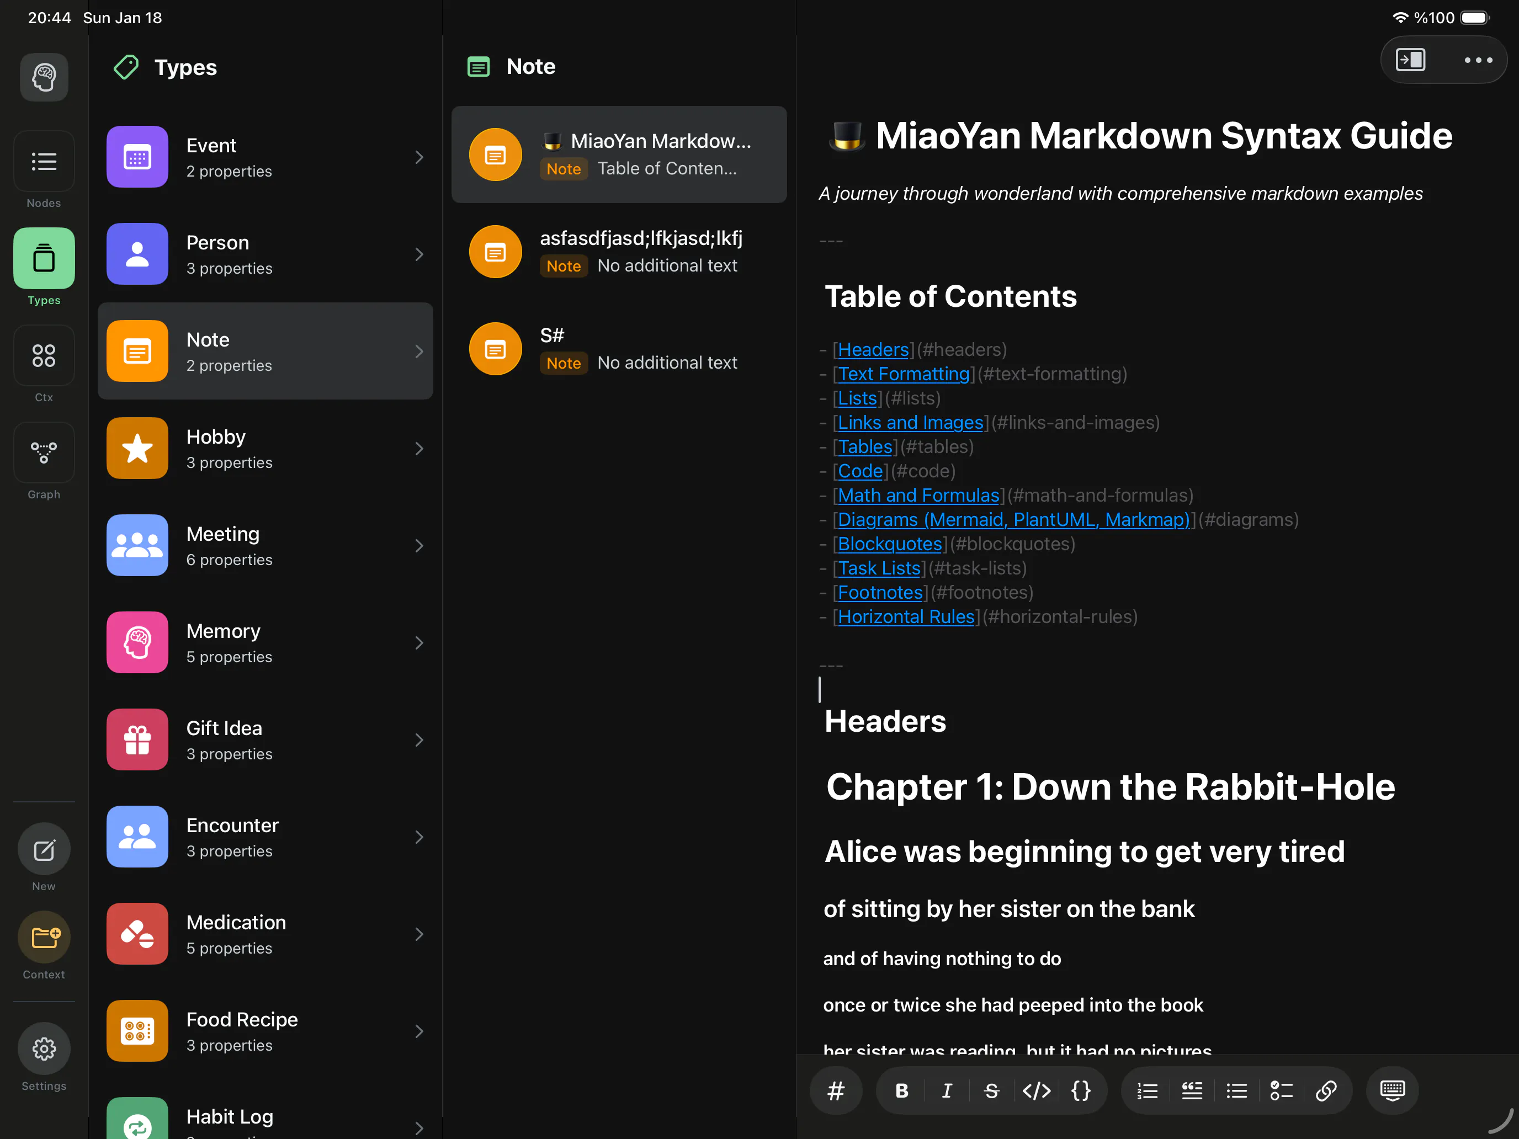The image size is (1519, 1139).
Task: Follow the Links and Images link
Action: (x=911, y=422)
